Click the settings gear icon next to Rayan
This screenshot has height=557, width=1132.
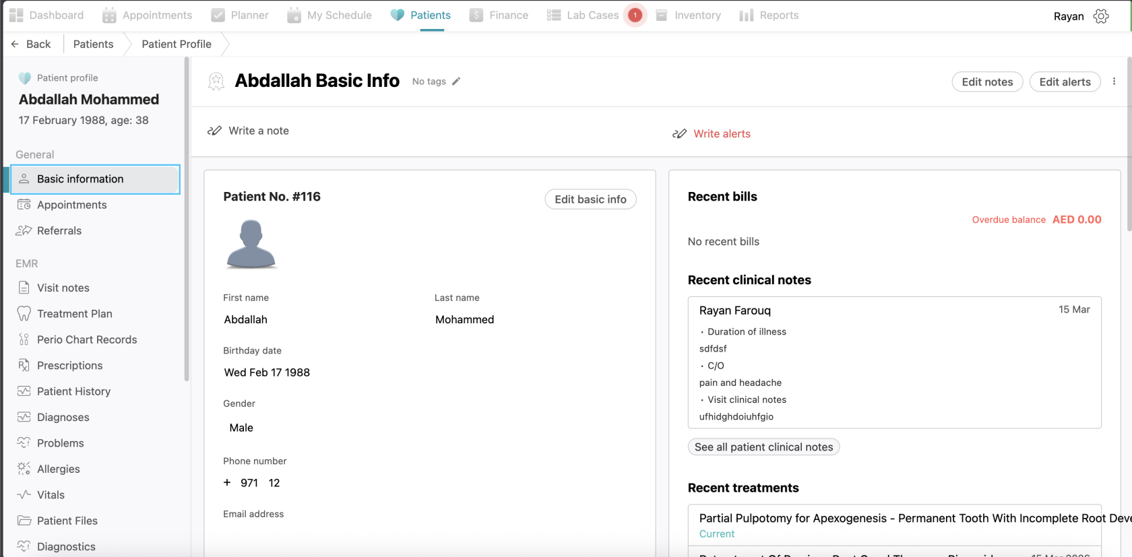tap(1101, 16)
